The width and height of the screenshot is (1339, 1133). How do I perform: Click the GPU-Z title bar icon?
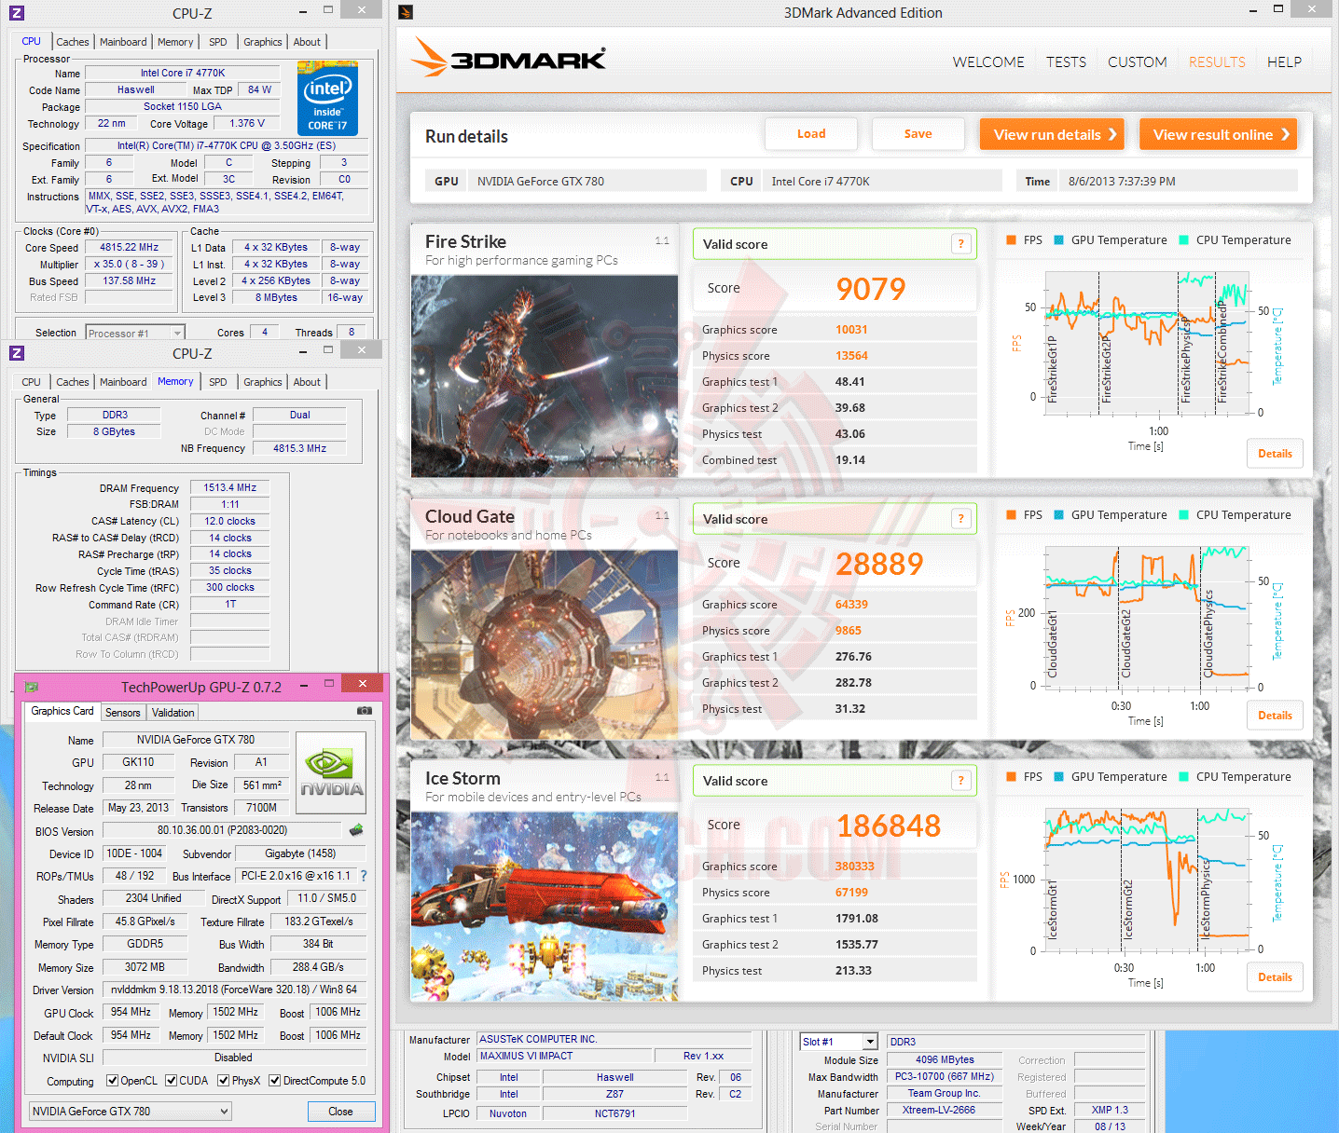point(32,687)
